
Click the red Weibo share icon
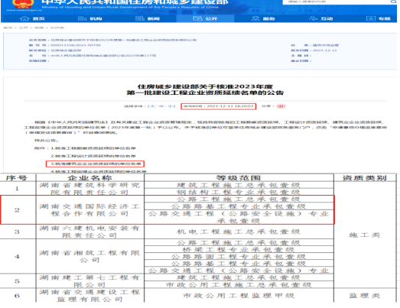(281, 106)
